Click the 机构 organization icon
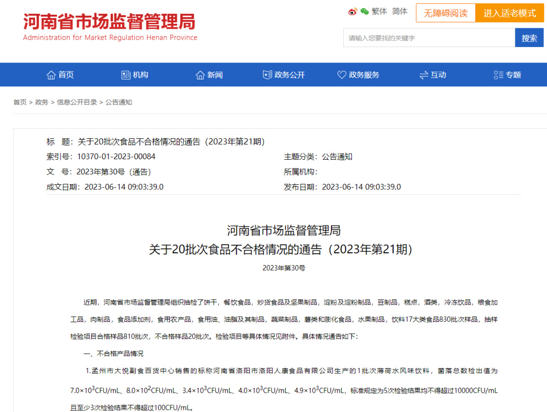 (x=126, y=75)
